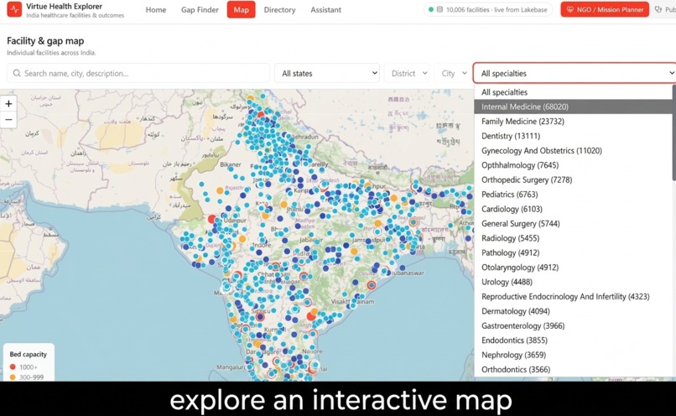Click the green live status dot
This screenshot has height=416, width=676.
431,9
